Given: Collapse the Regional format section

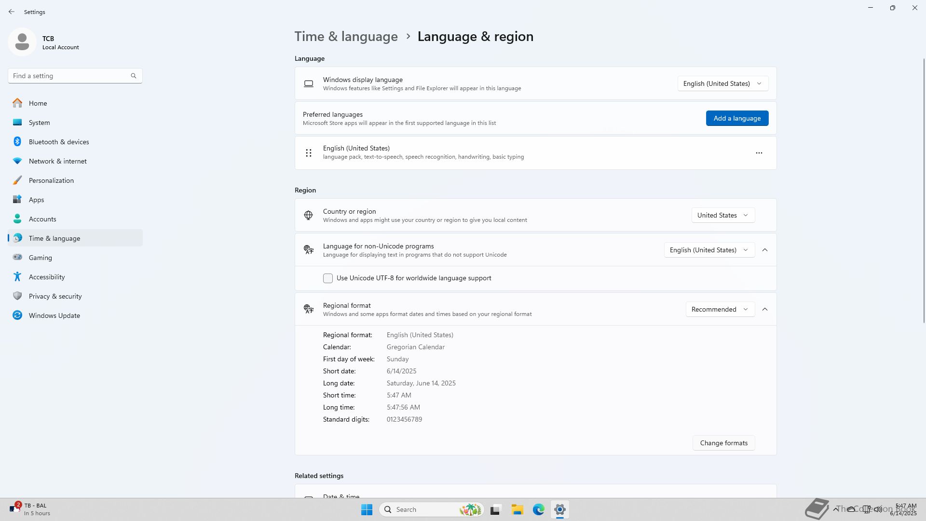Looking at the screenshot, I should [765, 309].
